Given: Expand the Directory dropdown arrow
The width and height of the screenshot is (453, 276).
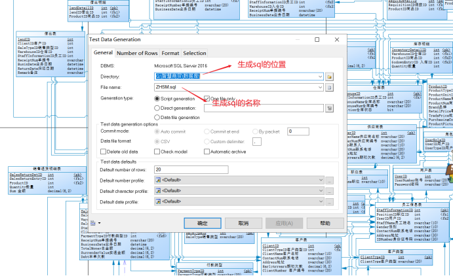Looking at the screenshot, I should pos(320,77).
